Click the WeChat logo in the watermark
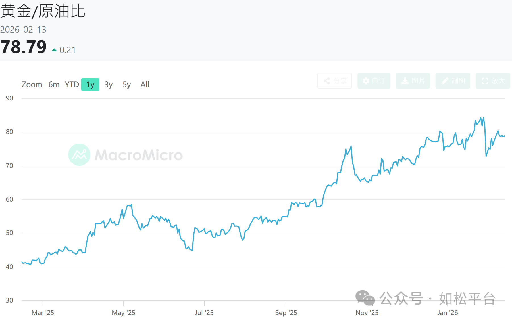 [x=365, y=298]
